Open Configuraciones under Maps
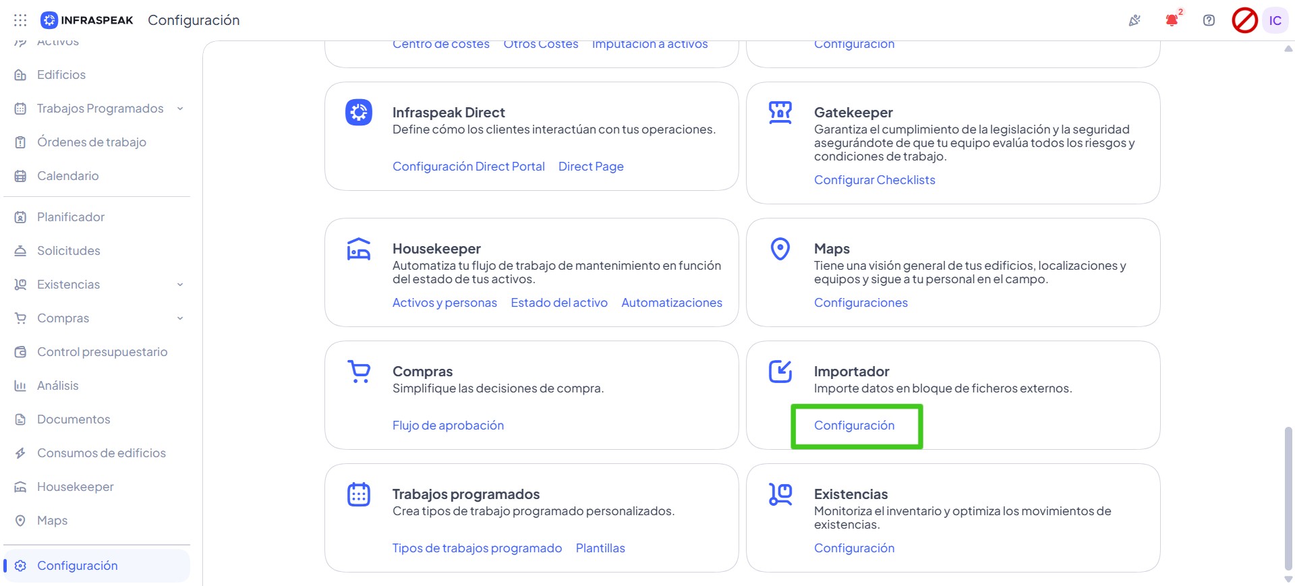The width and height of the screenshot is (1295, 586). (x=861, y=303)
